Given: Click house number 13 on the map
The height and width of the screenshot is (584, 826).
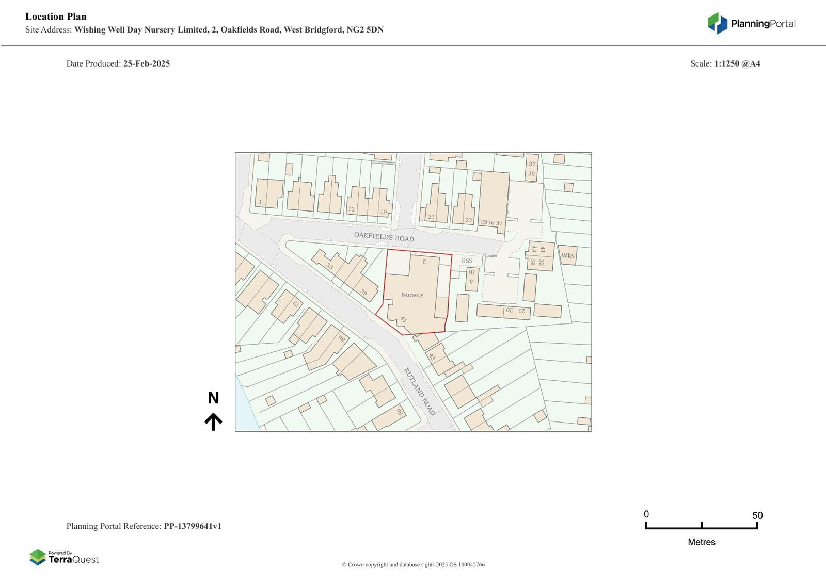Looking at the screenshot, I should (351, 209).
